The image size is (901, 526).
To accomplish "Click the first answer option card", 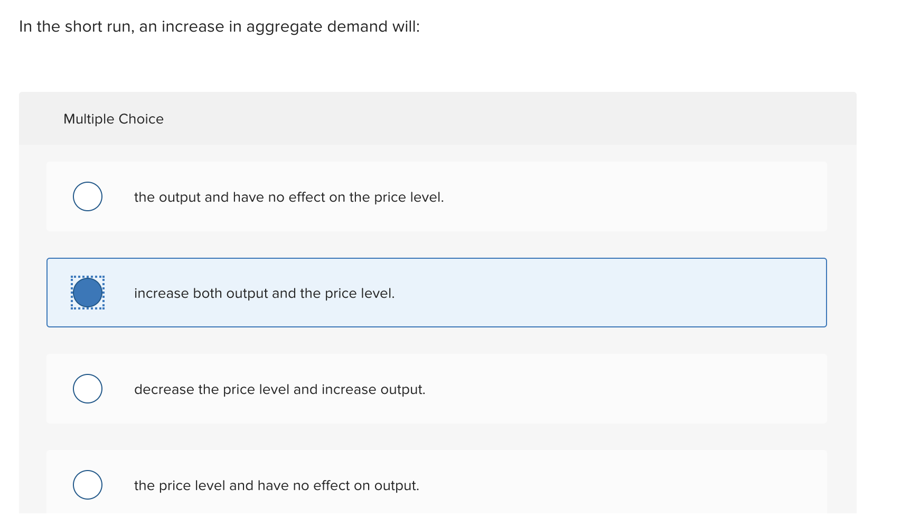I will 437,196.
